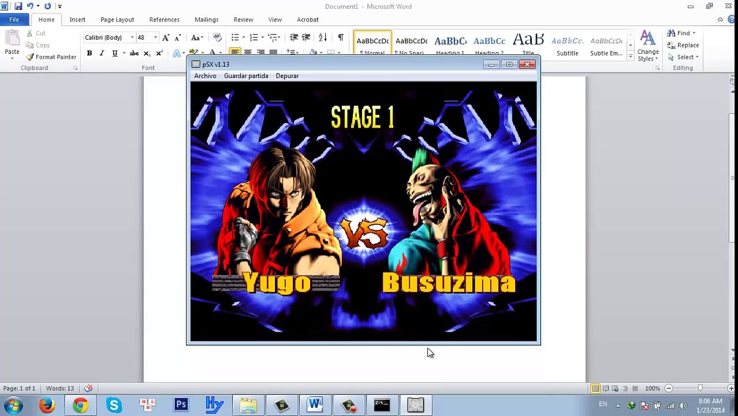Toggle Underline formatting
The width and height of the screenshot is (738, 416).
[115, 53]
